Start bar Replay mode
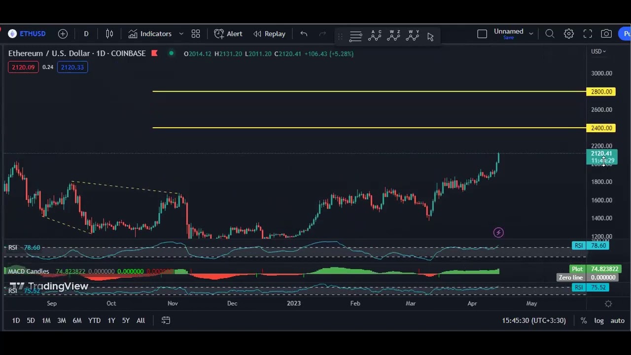 [x=269, y=34]
